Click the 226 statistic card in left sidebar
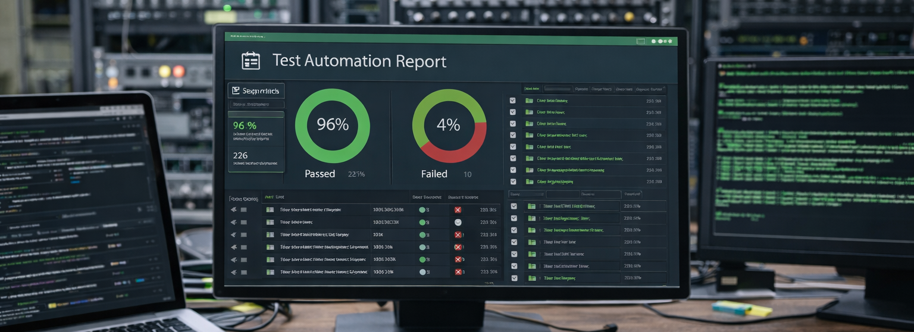This screenshot has height=332, width=914. [x=256, y=158]
